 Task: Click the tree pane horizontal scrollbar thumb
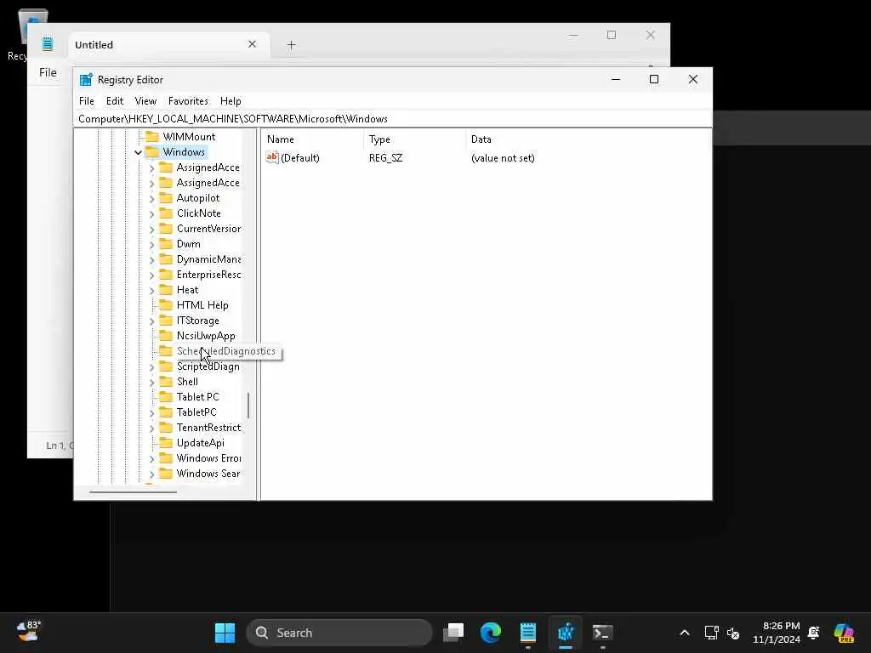134,492
